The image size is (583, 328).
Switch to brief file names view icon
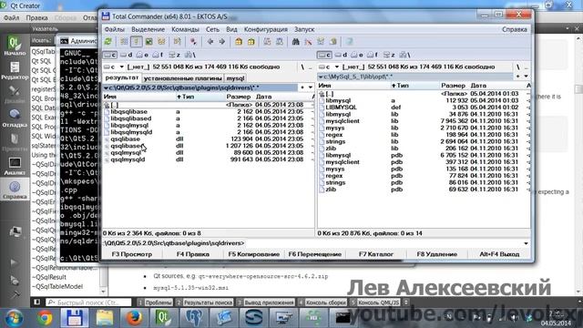click(124, 42)
